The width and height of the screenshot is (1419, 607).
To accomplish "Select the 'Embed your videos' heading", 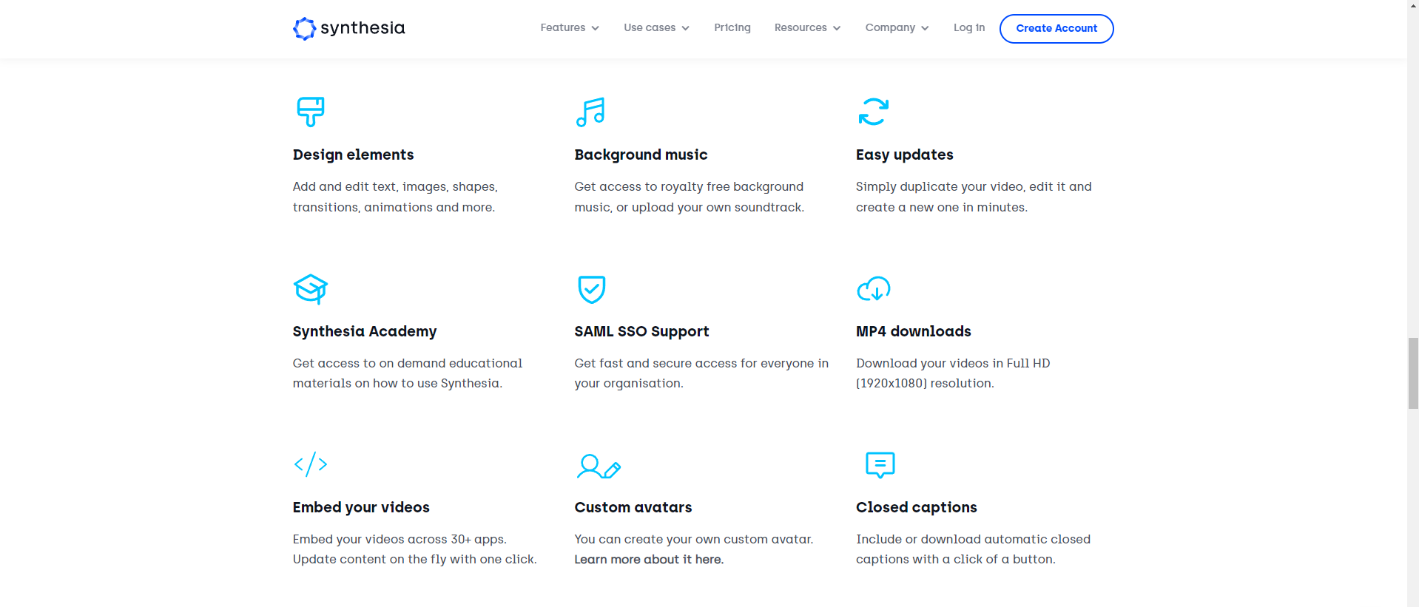I will coord(361,507).
